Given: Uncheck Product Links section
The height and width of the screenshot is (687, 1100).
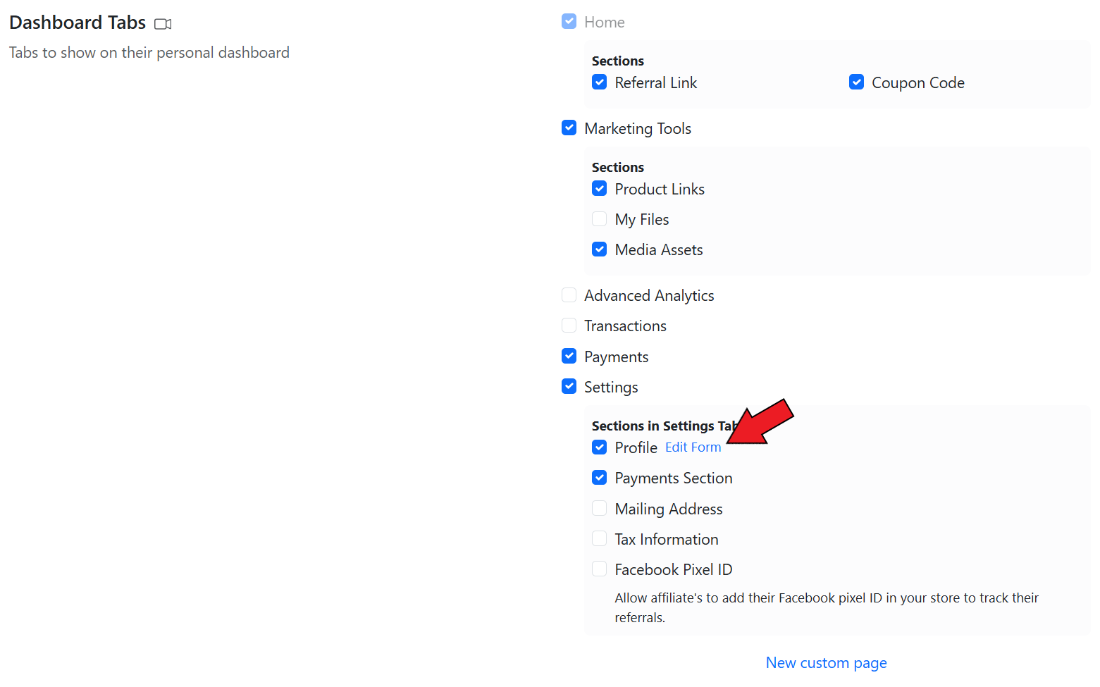Looking at the screenshot, I should tap(599, 189).
